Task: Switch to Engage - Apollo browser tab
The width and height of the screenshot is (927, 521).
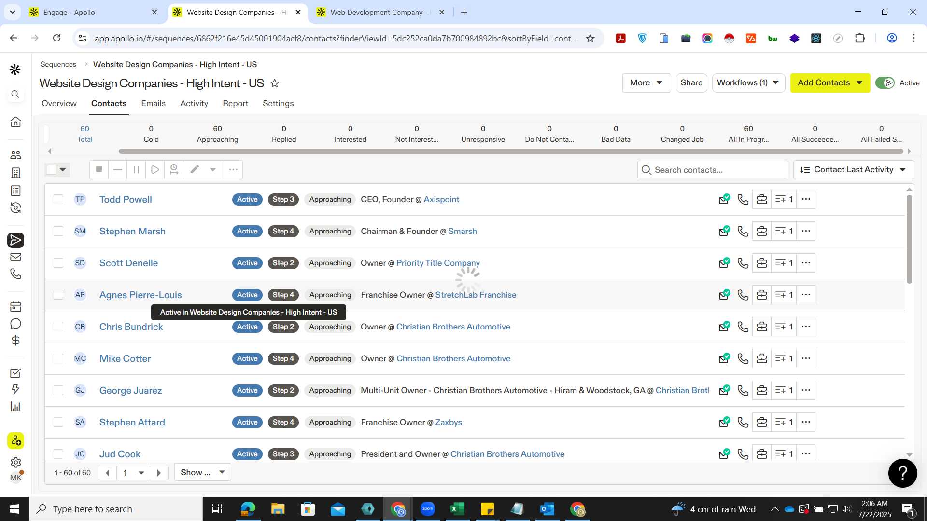Action: pyautogui.click(x=93, y=12)
